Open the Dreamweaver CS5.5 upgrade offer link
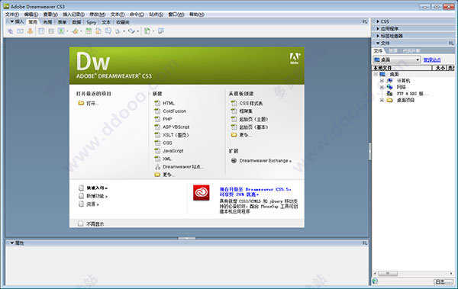This screenshot has height=289, width=458. (256, 192)
